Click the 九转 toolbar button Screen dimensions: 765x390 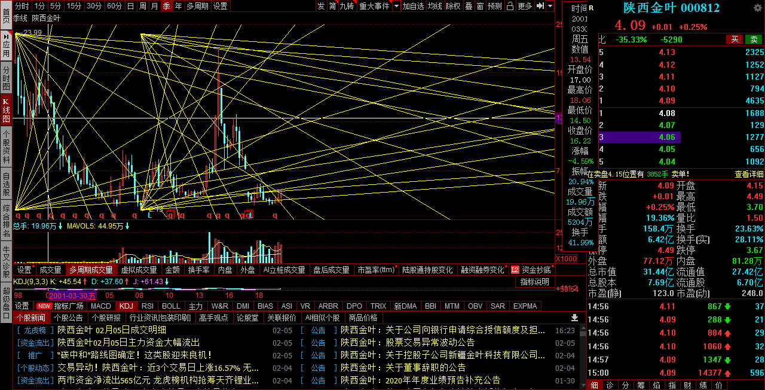347,6
